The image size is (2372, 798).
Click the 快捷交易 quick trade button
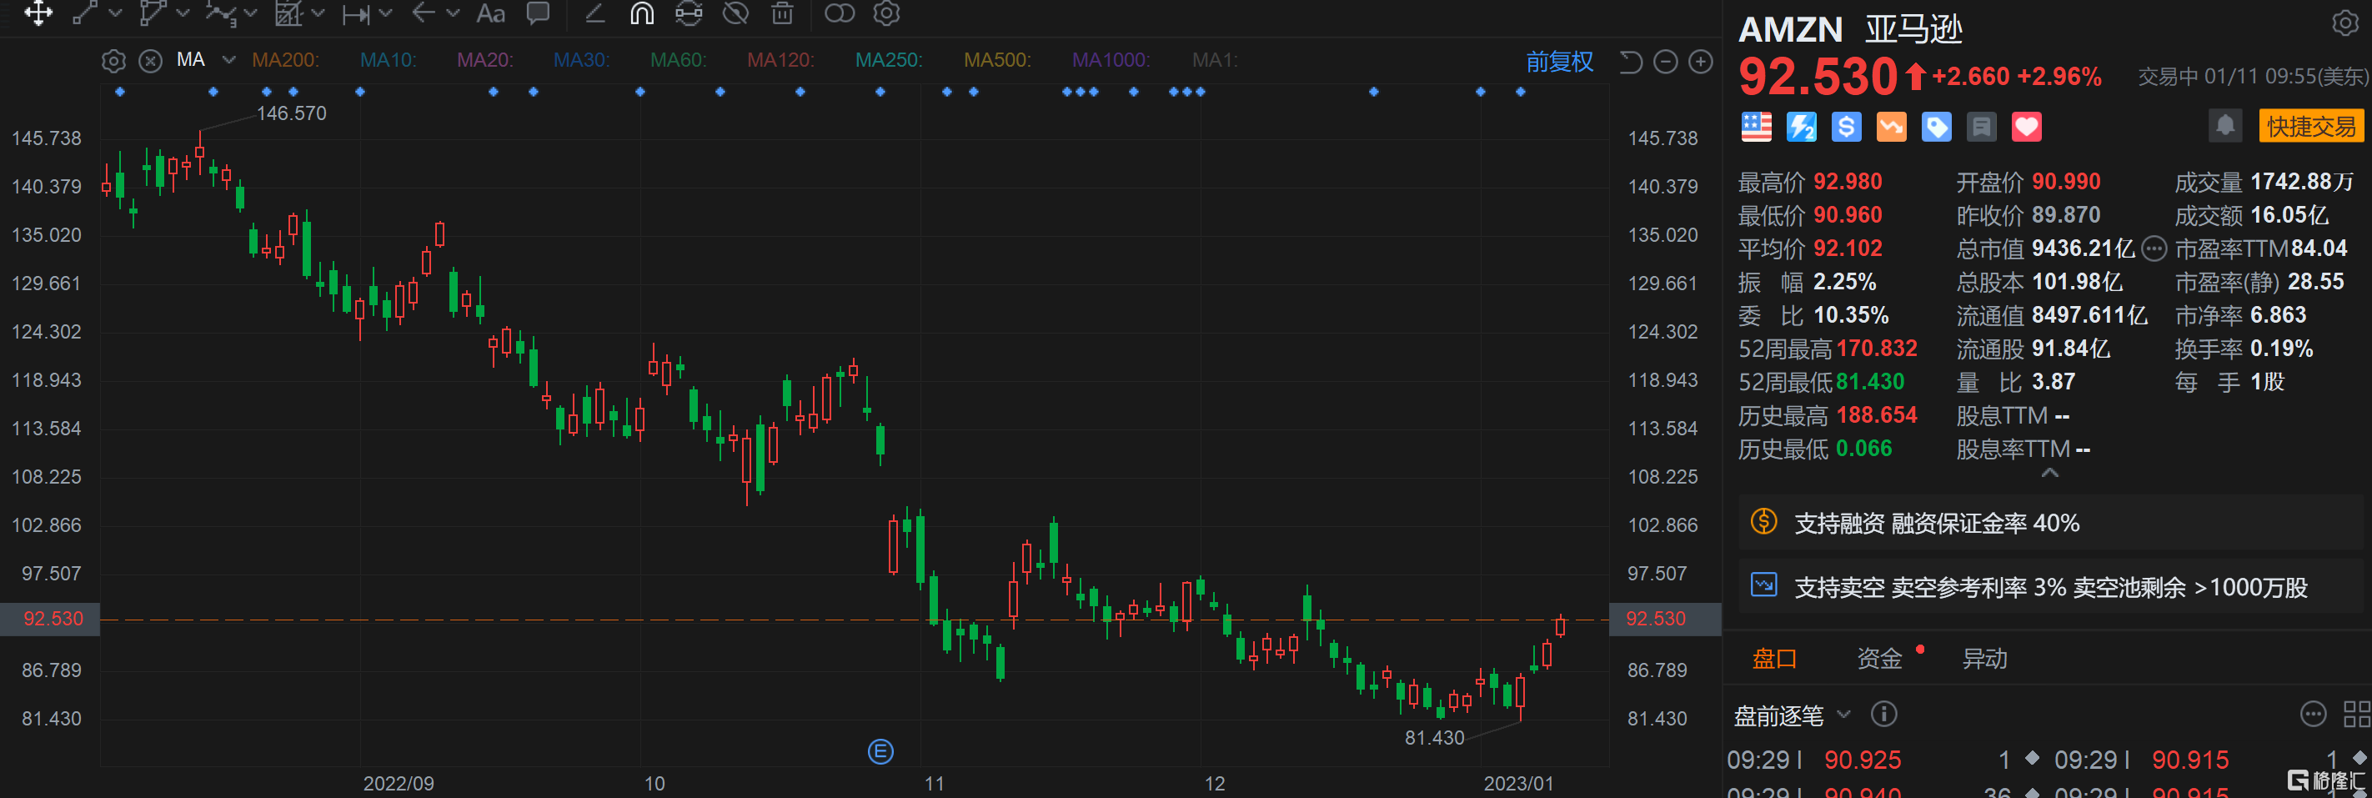[2310, 126]
